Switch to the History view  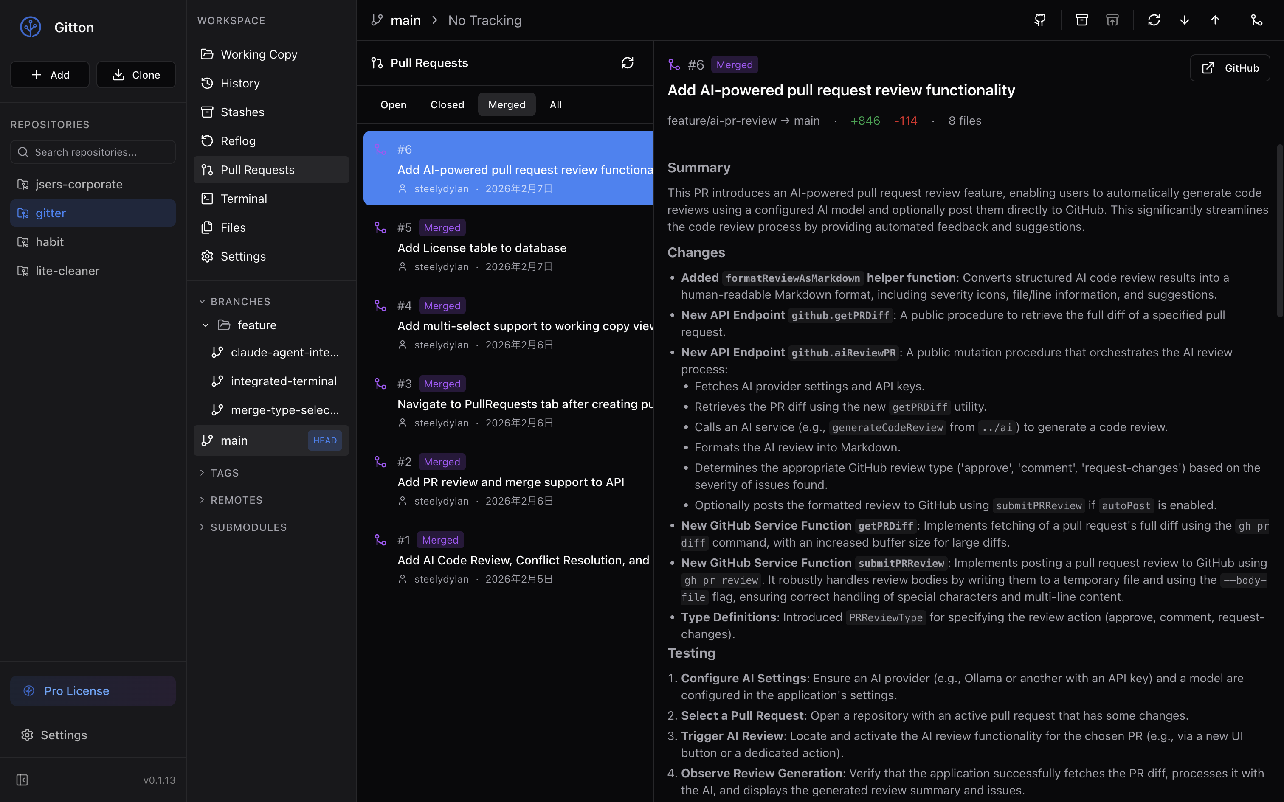tap(240, 83)
